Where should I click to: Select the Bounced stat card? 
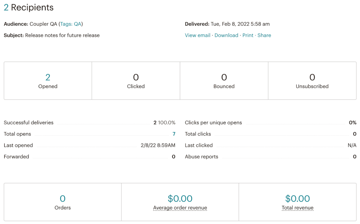[x=224, y=80]
